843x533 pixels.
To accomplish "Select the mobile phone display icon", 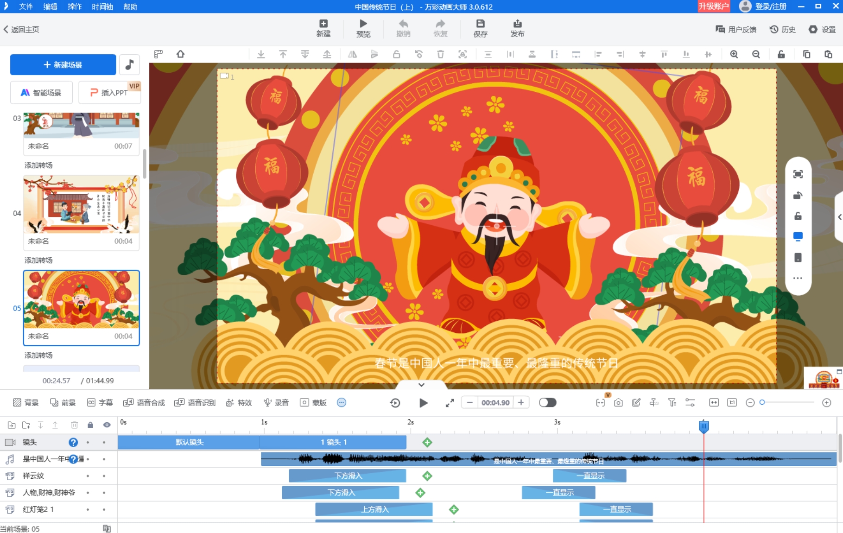I will pos(798,258).
